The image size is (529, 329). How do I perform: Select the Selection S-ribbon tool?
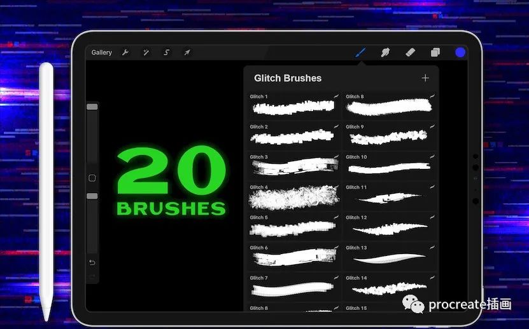pos(167,53)
